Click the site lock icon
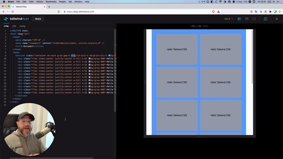The height and width of the screenshot is (159, 283). [65, 11]
